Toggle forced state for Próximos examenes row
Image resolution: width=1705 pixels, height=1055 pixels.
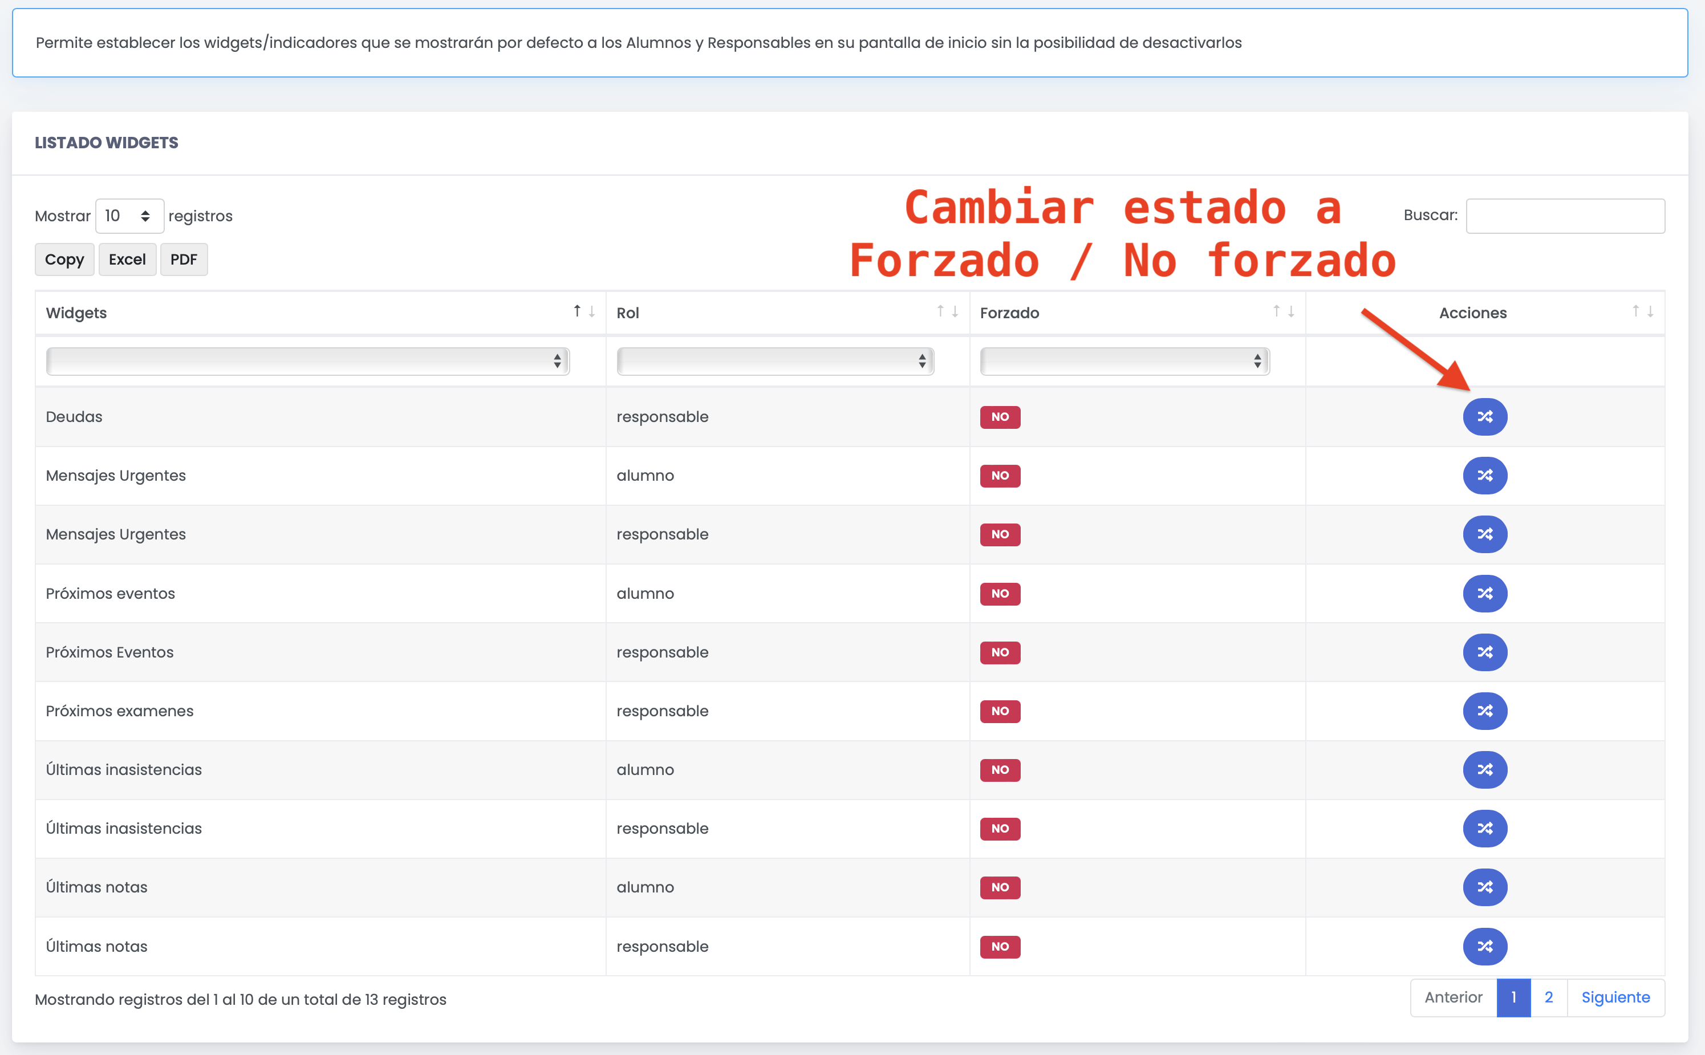(1484, 711)
